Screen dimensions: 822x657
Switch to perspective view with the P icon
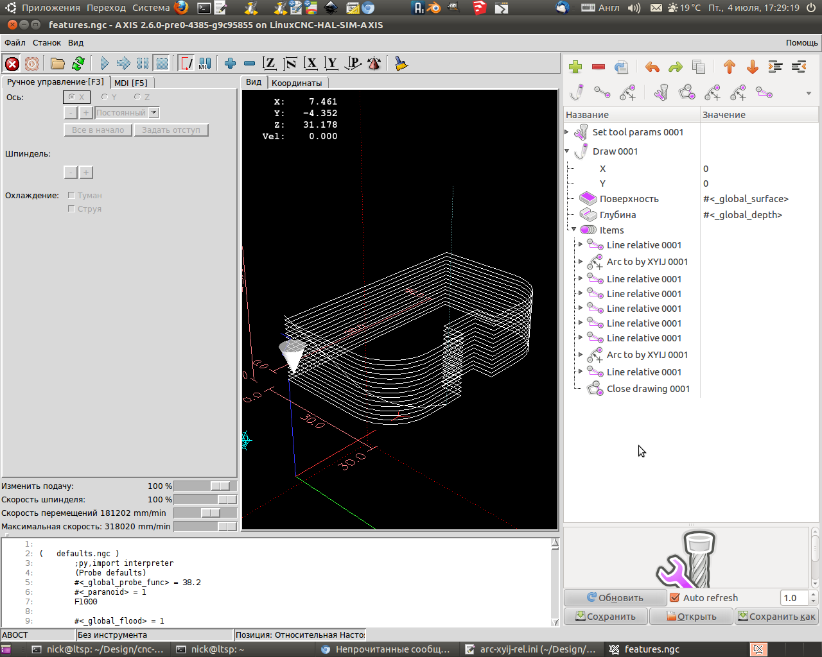click(x=353, y=64)
